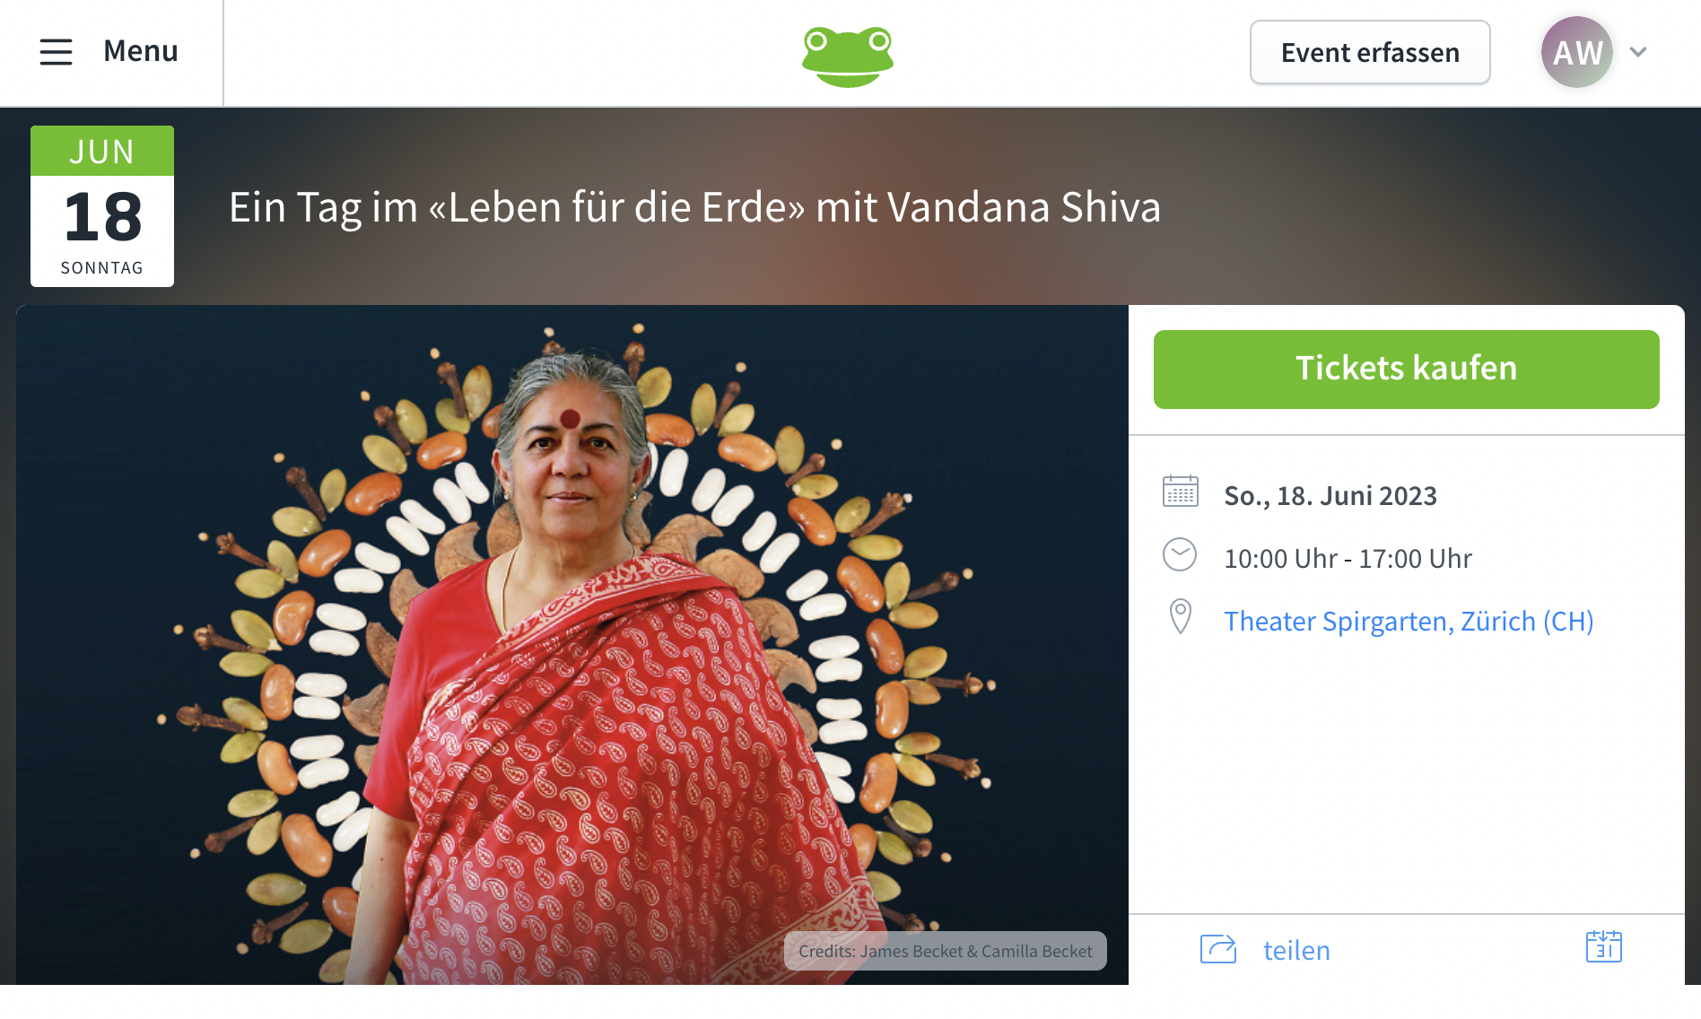Click the location pin icon
Viewport: 1701px width, 1019px height.
[x=1181, y=617]
